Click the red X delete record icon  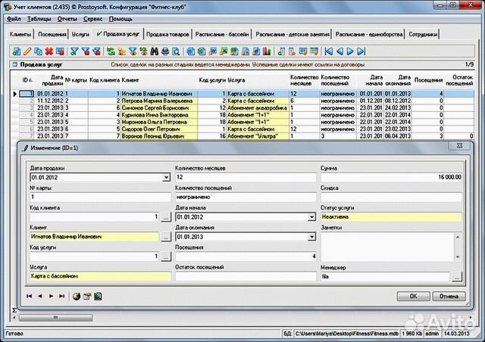[48, 51]
